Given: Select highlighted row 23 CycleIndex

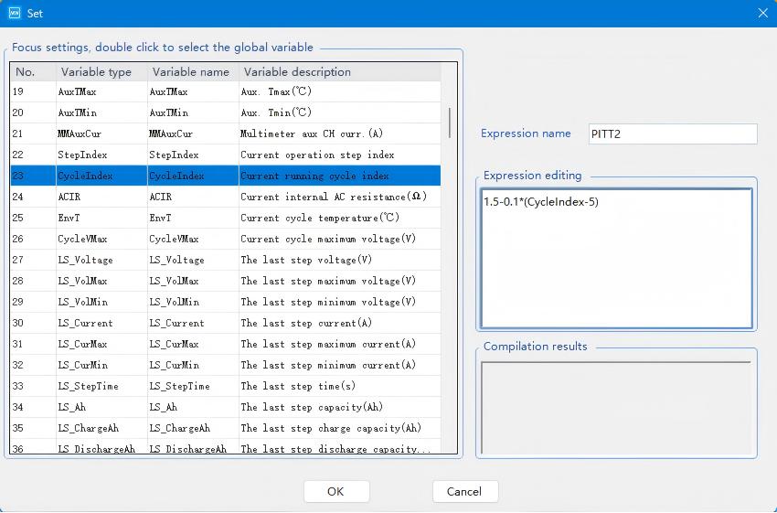Looking at the screenshot, I should [226, 176].
